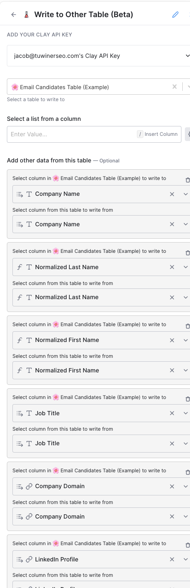Clear the write-to LinkedIn Profile column X

pyautogui.click(x=172, y=559)
